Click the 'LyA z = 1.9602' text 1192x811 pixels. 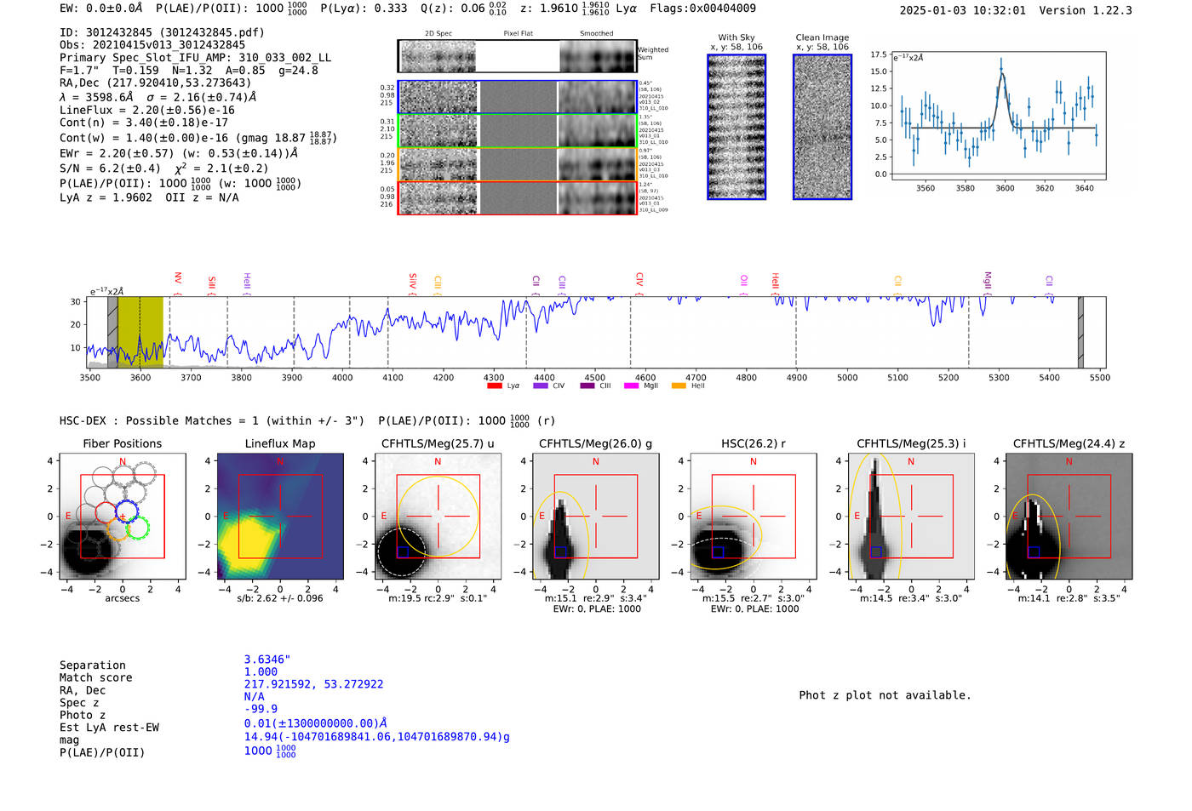pos(106,197)
